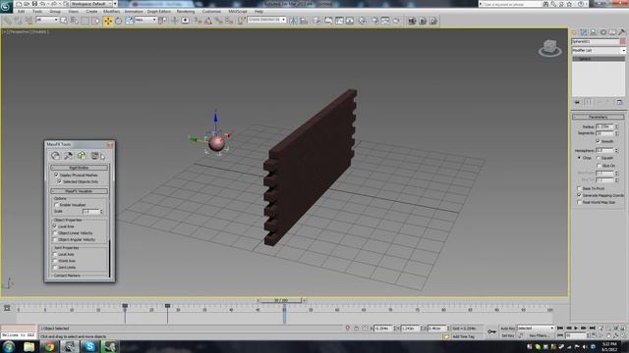Toggle Display Physical Meshes checkbox
629x353 pixels.
[x=56, y=175]
